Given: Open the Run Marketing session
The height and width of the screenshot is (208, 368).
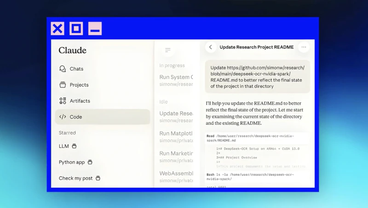Looking at the screenshot, I should pos(176,157).
